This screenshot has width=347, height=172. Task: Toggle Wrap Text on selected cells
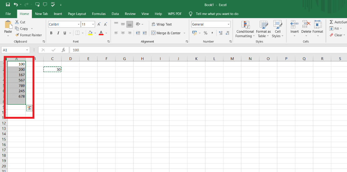[162, 24]
